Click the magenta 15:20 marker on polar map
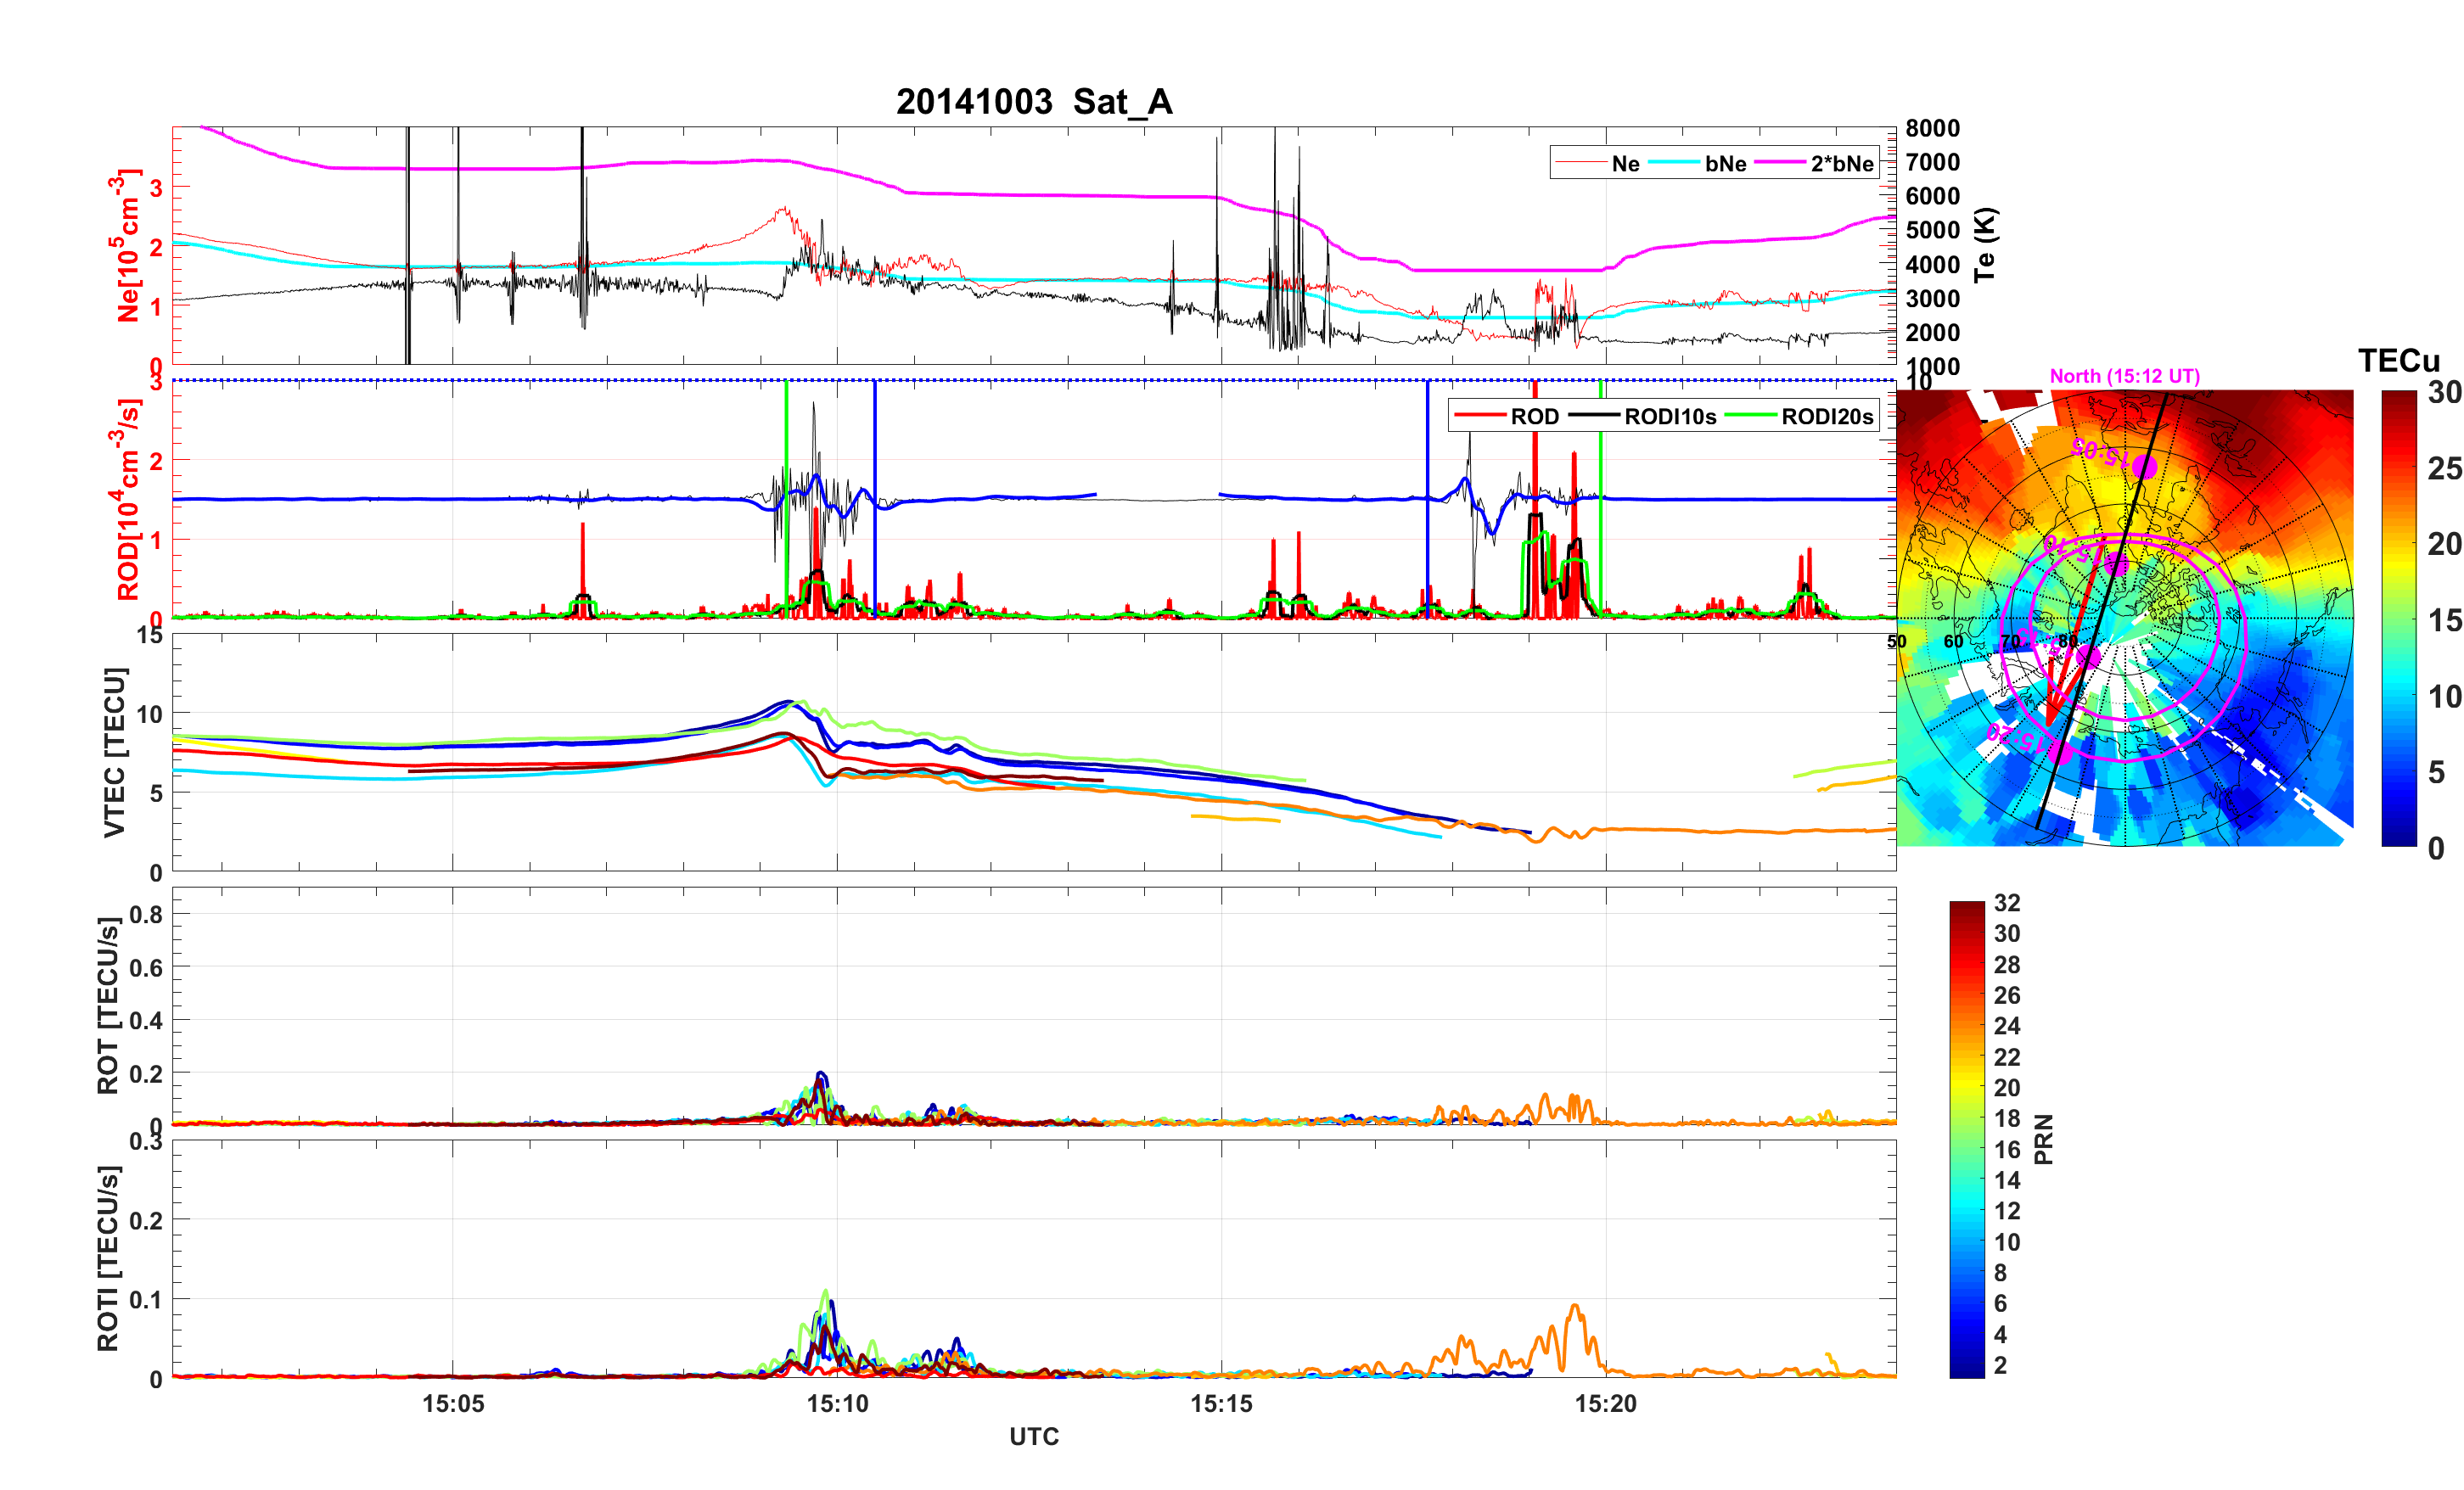 2060,752
